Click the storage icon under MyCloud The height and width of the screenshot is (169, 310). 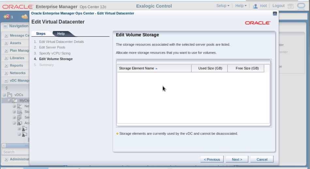tap(20, 112)
